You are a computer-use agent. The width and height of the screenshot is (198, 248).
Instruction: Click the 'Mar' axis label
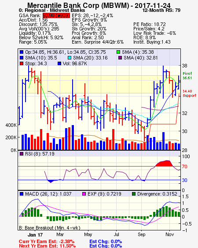tap(60, 234)
